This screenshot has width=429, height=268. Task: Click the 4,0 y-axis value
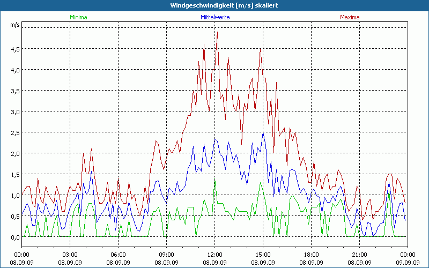coord(15,70)
